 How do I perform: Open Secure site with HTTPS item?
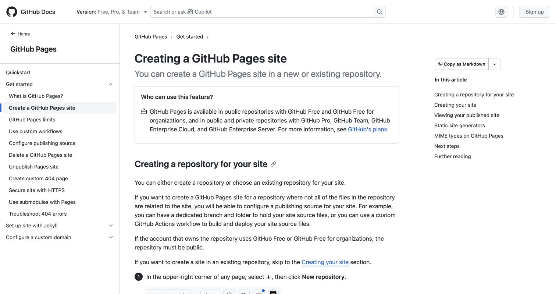[x=37, y=190]
